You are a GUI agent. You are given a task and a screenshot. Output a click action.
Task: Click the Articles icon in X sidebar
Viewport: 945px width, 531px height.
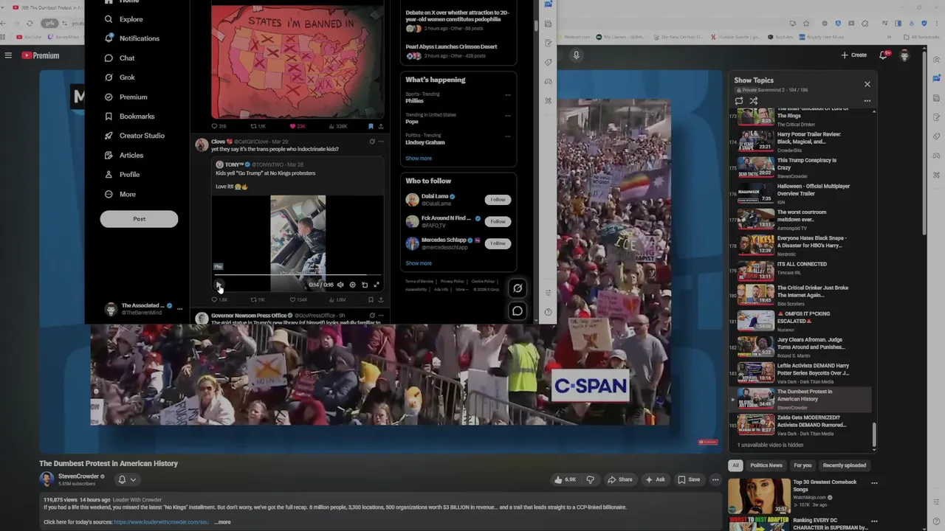click(109, 156)
